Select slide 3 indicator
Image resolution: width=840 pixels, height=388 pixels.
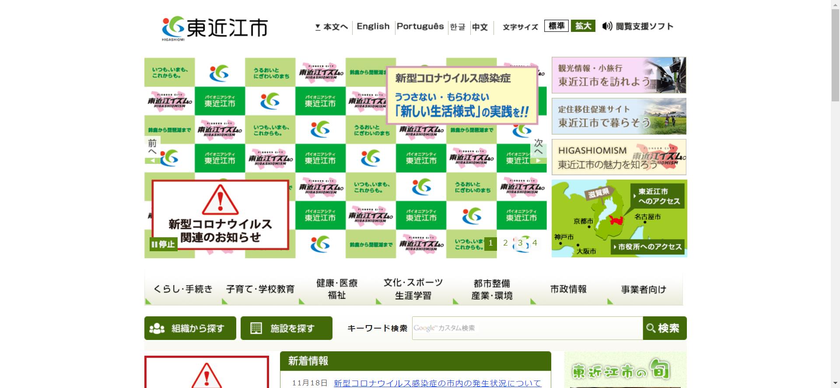coord(520,243)
